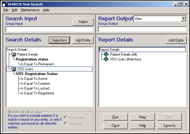
Task: Click Add Entity in Report Details
Action: 176,40
